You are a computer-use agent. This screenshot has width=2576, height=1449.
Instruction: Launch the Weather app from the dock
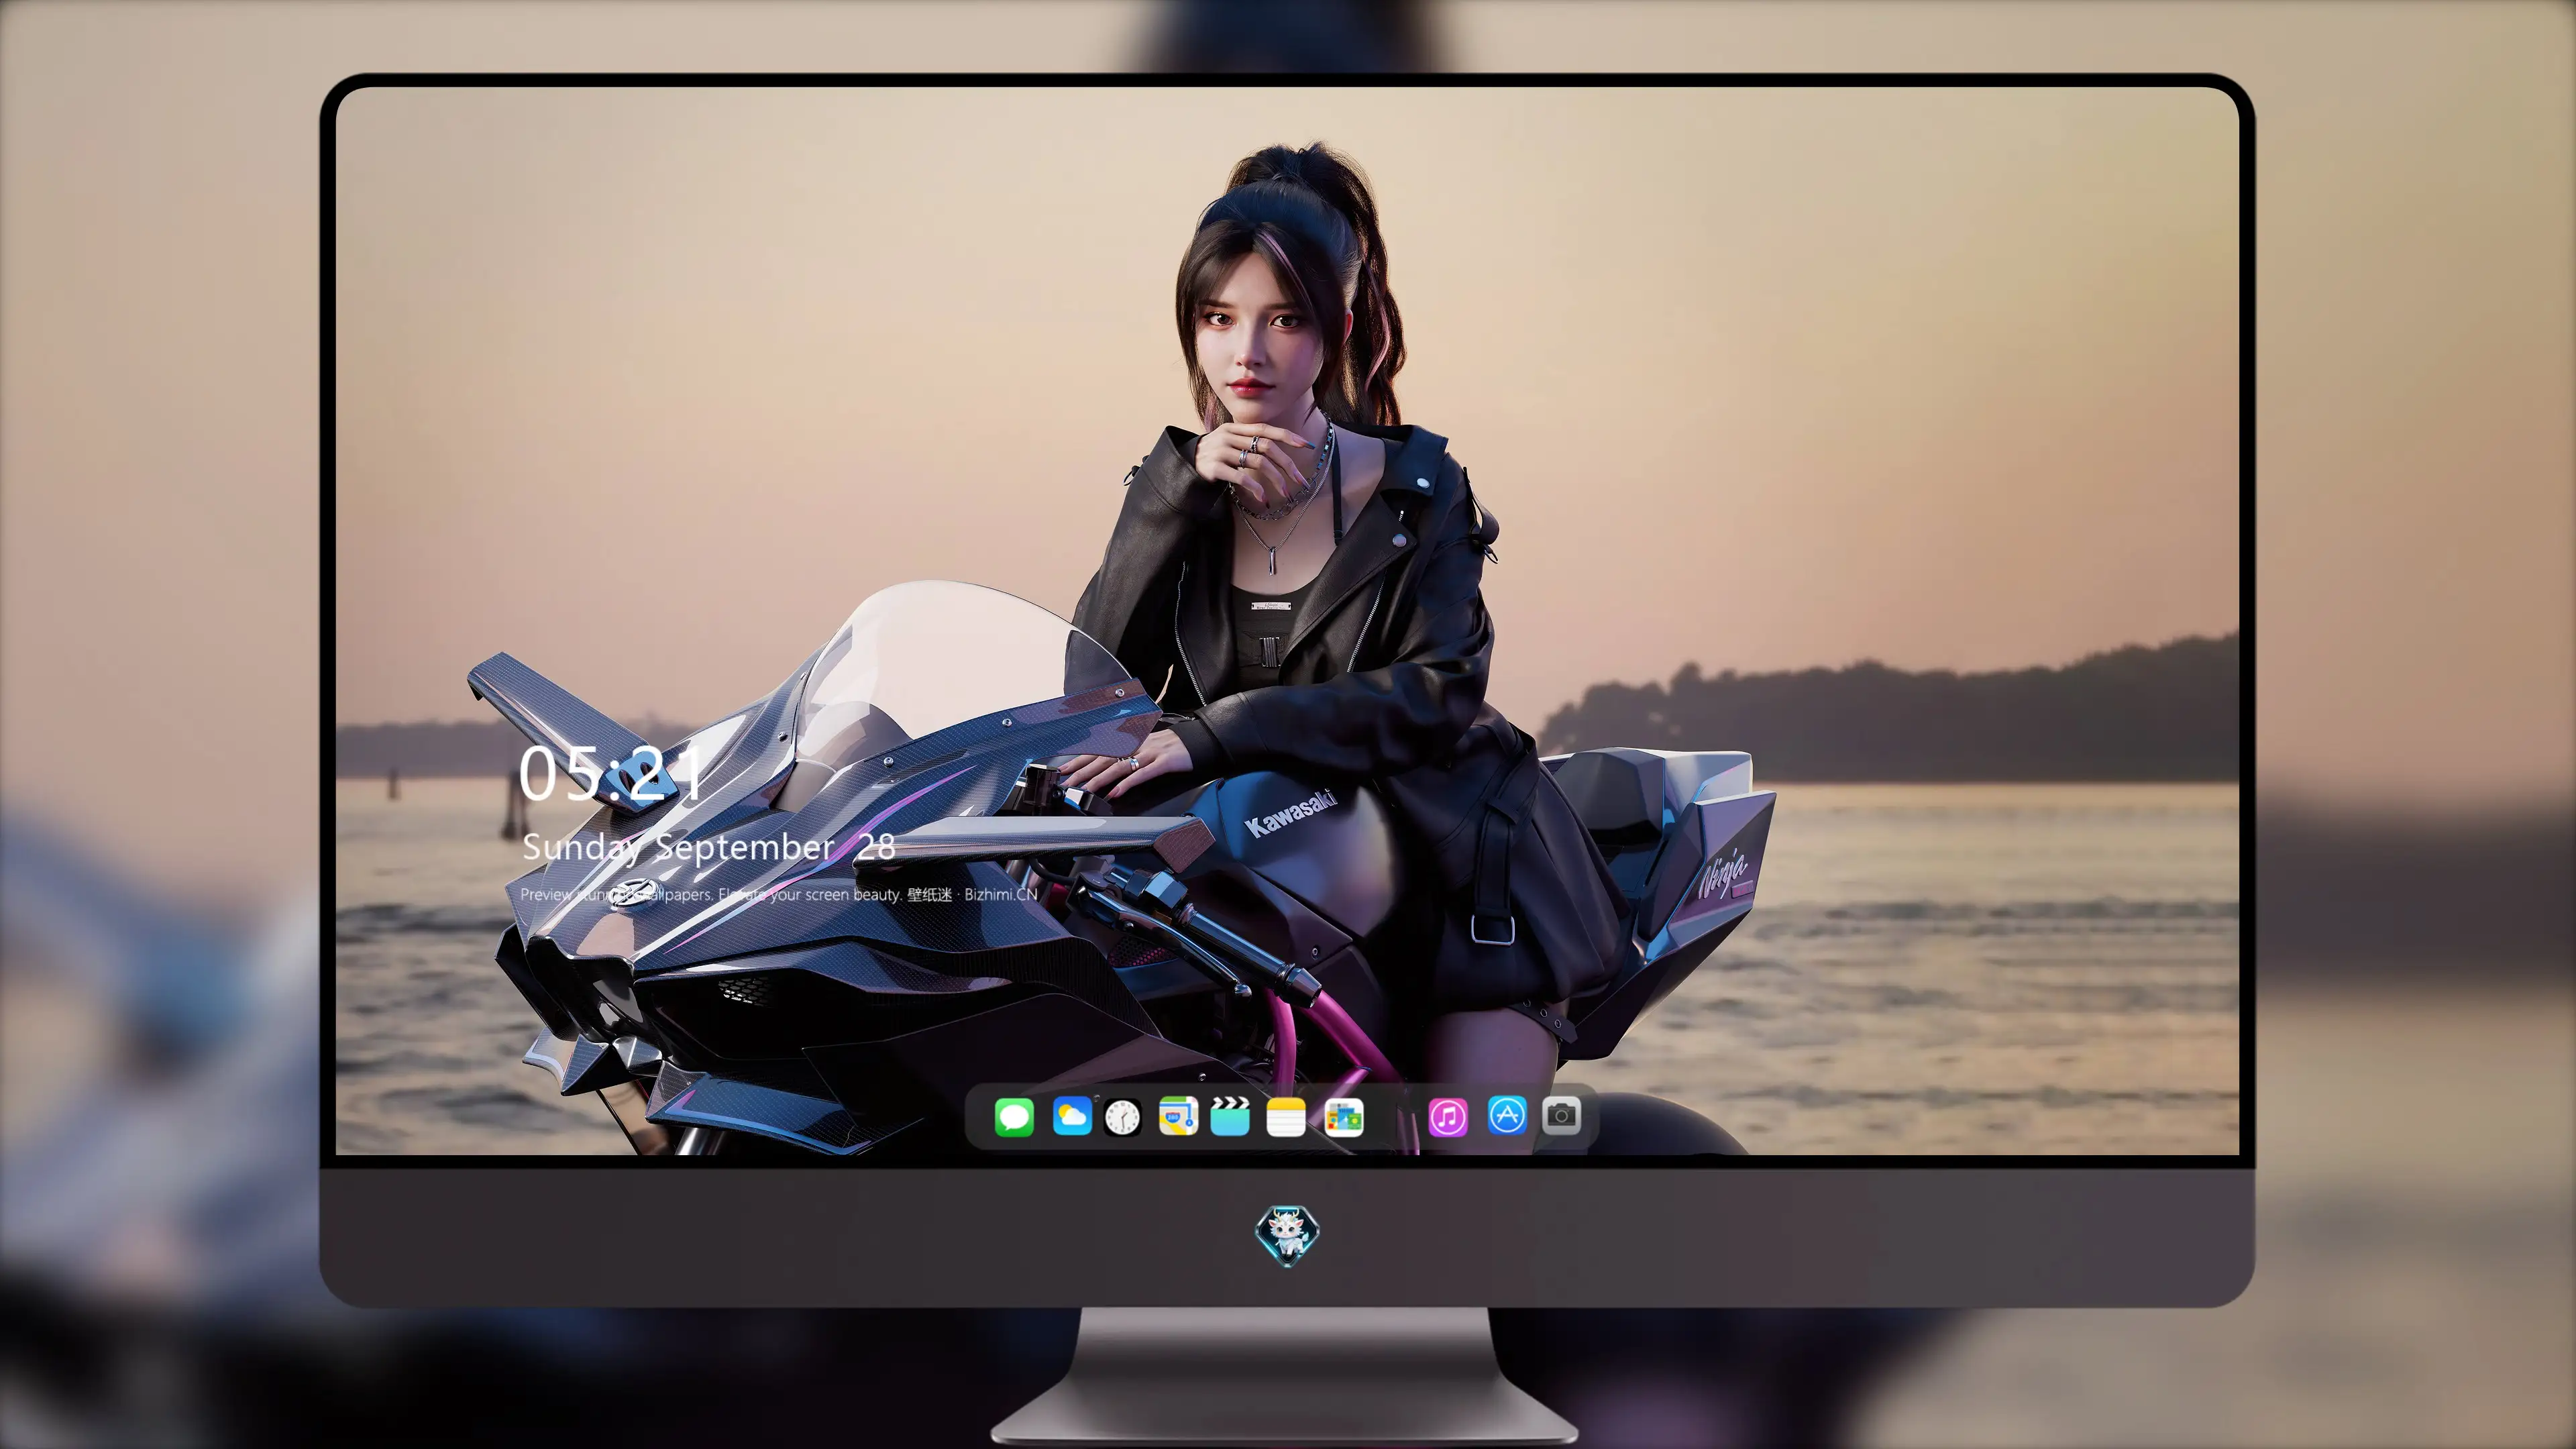tap(1072, 1117)
